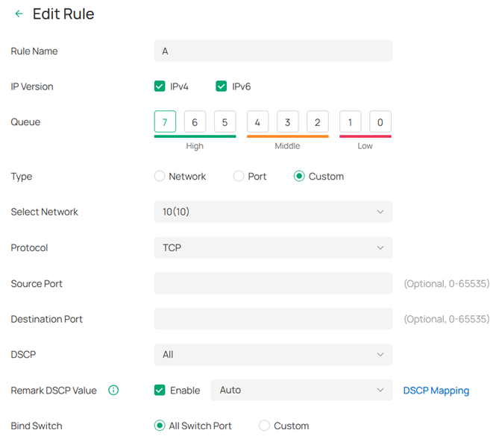The width and height of the screenshot is (502, 439).
Task: Pick middle queue 3
Action: 287,121
